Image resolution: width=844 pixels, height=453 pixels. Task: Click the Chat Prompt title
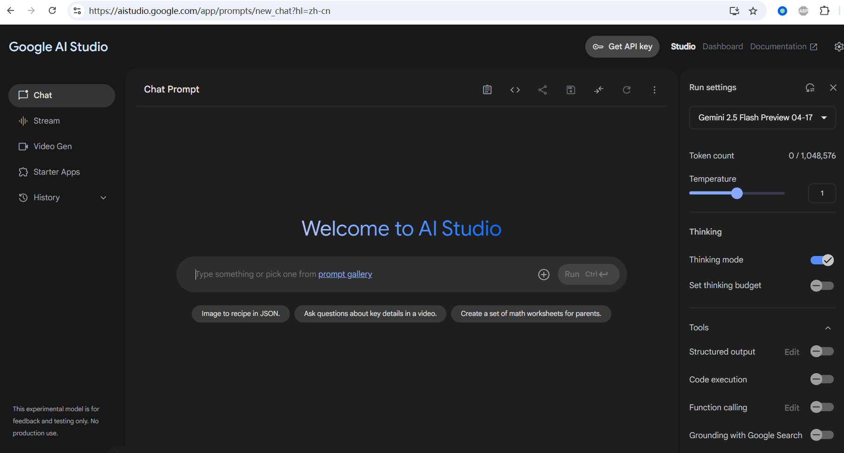coord(171,89)
